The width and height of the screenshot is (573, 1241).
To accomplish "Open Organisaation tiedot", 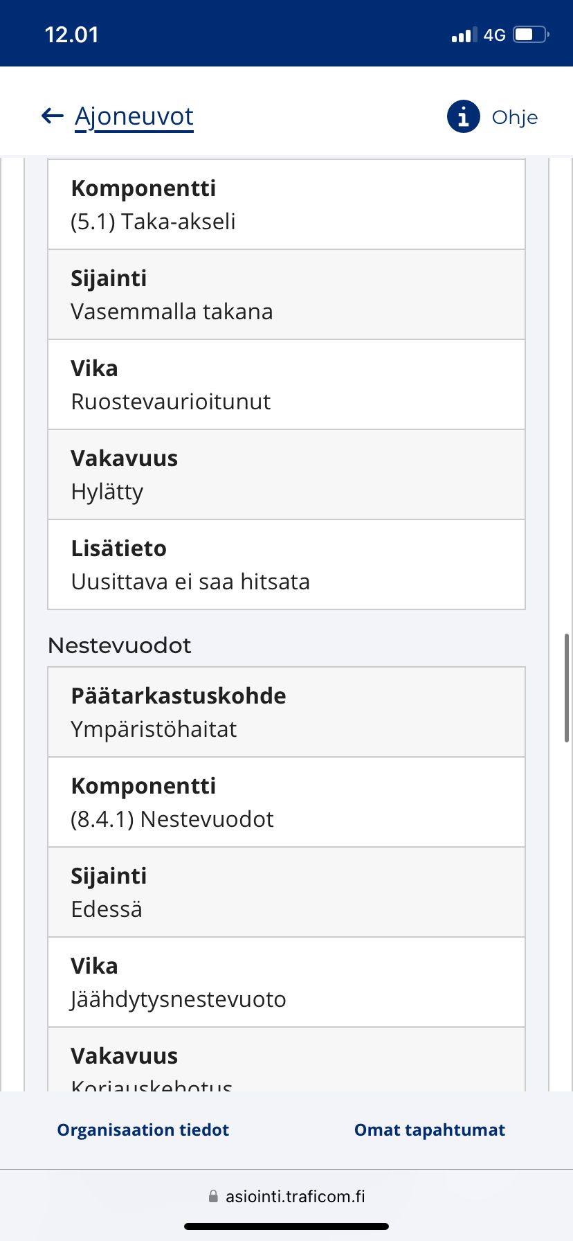I will click(143, 1130).
